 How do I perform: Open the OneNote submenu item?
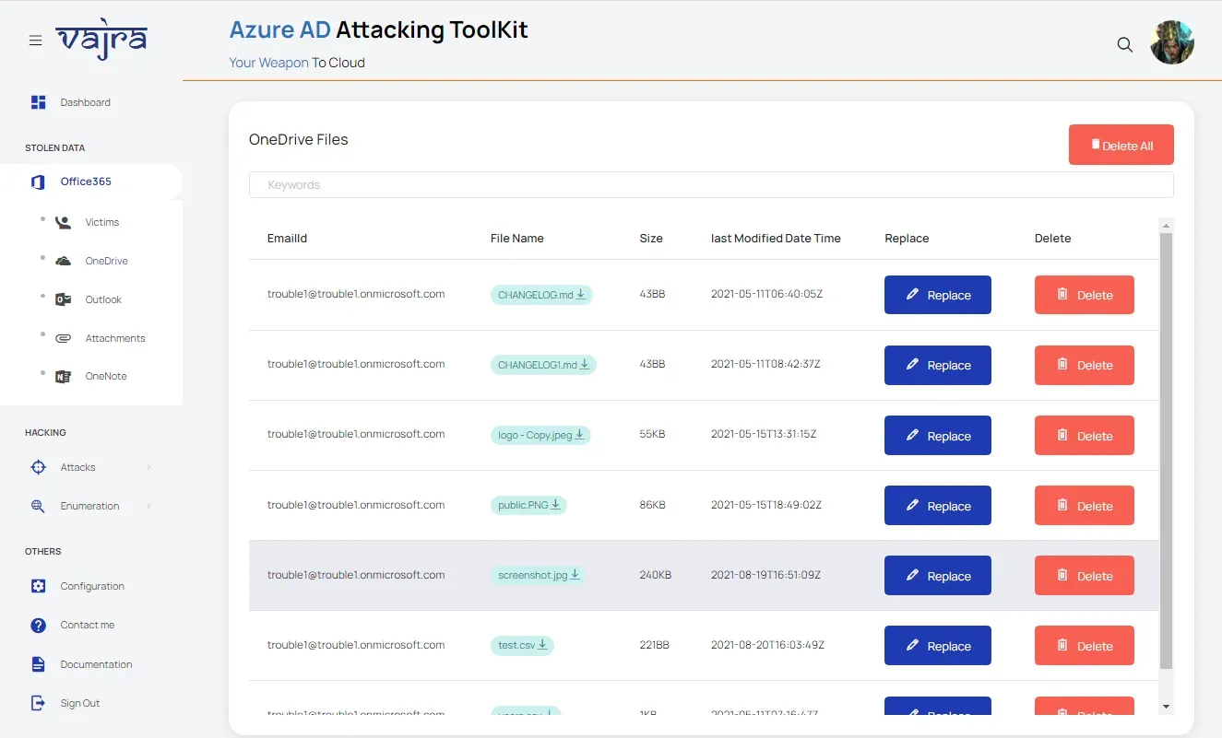click(106, 376)
